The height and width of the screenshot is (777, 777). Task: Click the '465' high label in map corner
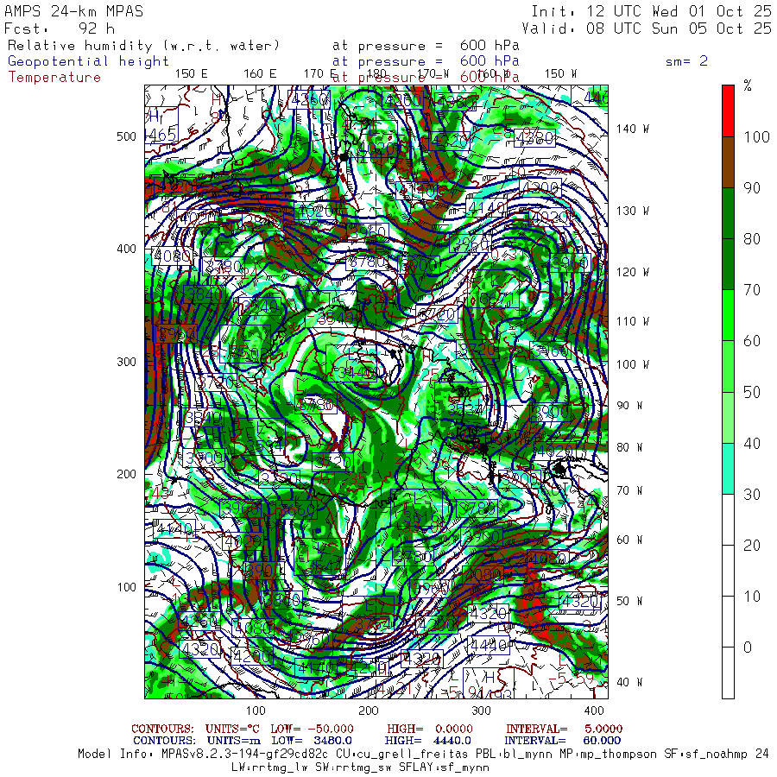[x=162, y=135]
